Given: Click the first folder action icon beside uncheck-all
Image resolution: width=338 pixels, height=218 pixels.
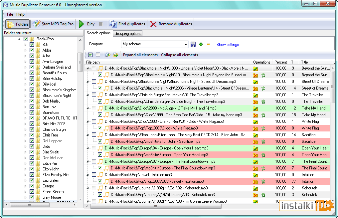Looking at the screenshot, I should point(108,55).
